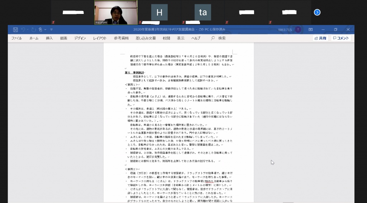Screen dimensions: 367x203
Task: Click the masafumi name label
Action: pos(101,23)
